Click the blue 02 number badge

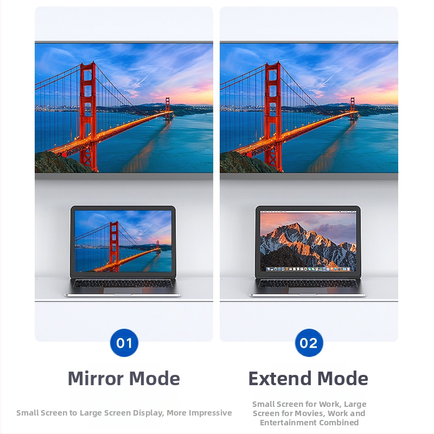[309, 343]
